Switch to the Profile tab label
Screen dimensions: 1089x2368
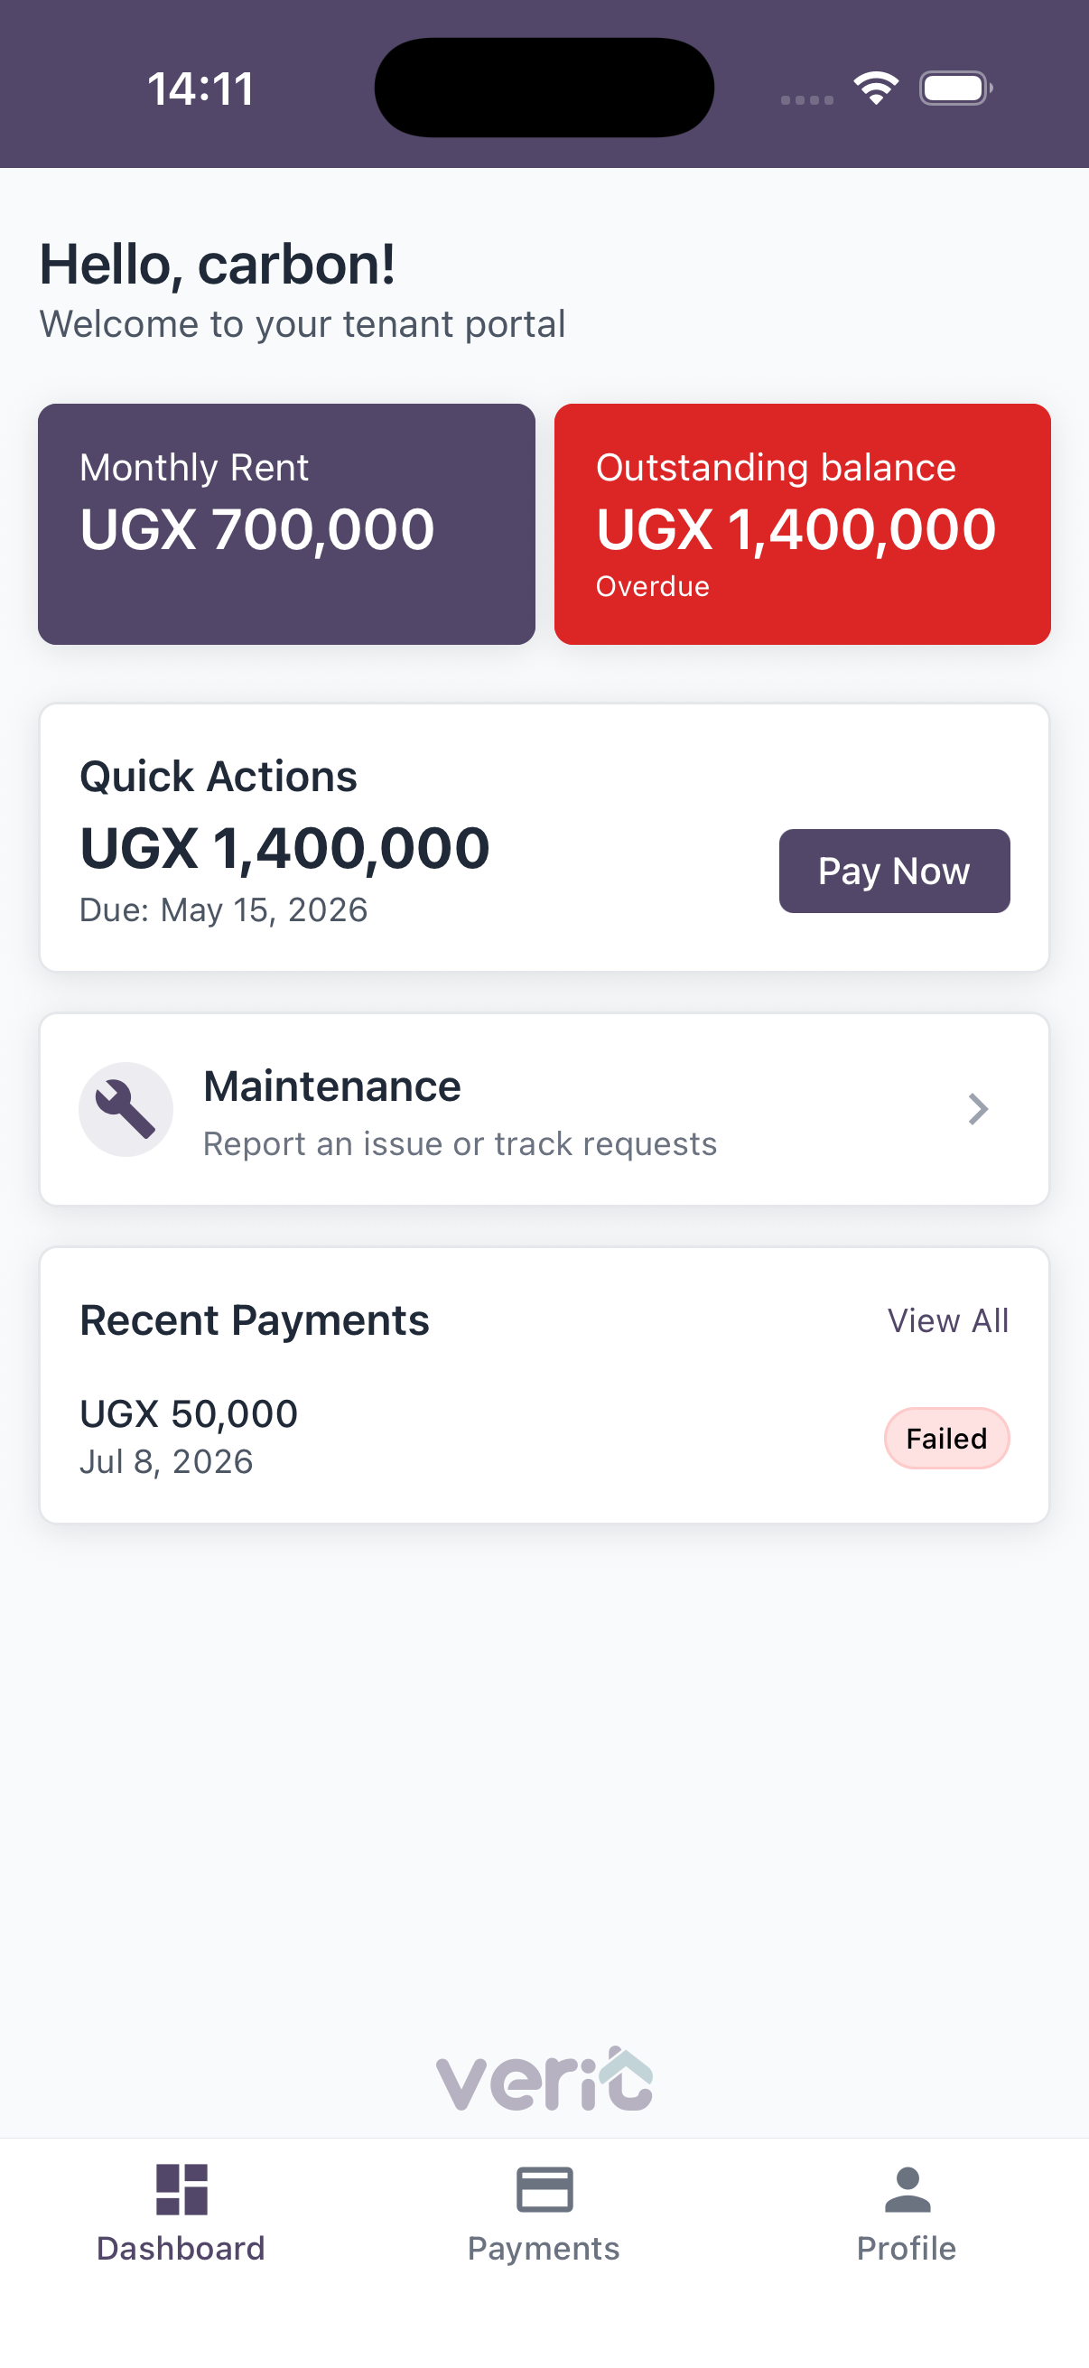coord(907,2249)
